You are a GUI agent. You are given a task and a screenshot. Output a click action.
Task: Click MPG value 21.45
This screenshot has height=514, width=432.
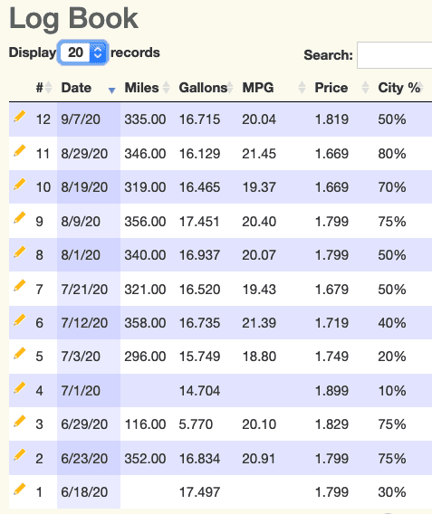coord(259,154)
